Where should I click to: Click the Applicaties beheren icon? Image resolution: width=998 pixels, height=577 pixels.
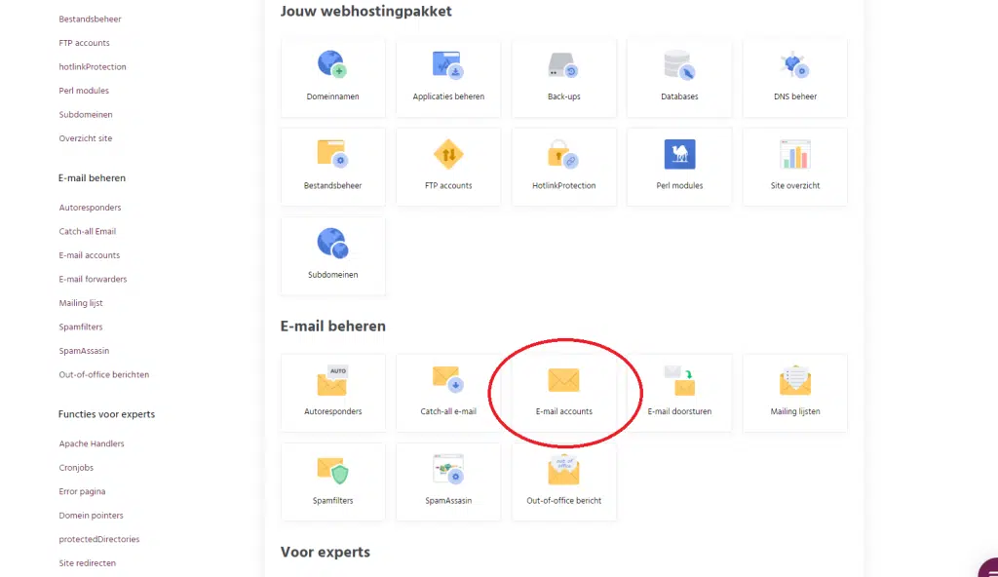click(x=447, y=65)
